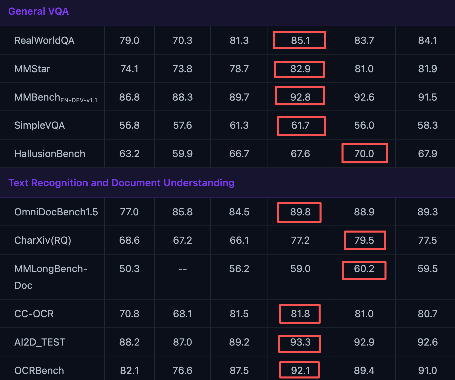This screenshot has width=455, height=380.
Task: Click the Text Recognition and Document Understanding heading
Action: click(x=121, y=183)
